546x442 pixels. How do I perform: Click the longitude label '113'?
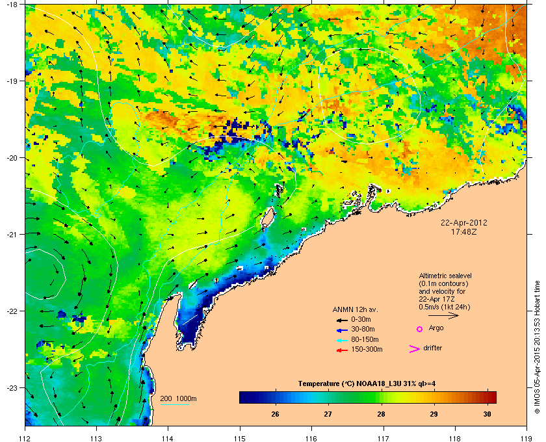coord(96,439)
